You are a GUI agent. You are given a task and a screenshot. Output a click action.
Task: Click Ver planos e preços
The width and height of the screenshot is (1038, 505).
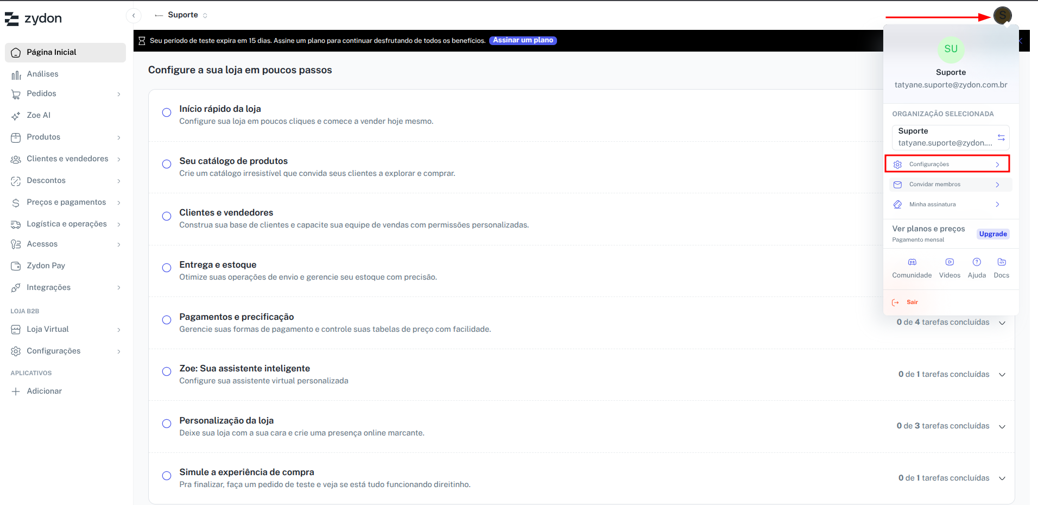pyautogui.click(x=928, y=229)
